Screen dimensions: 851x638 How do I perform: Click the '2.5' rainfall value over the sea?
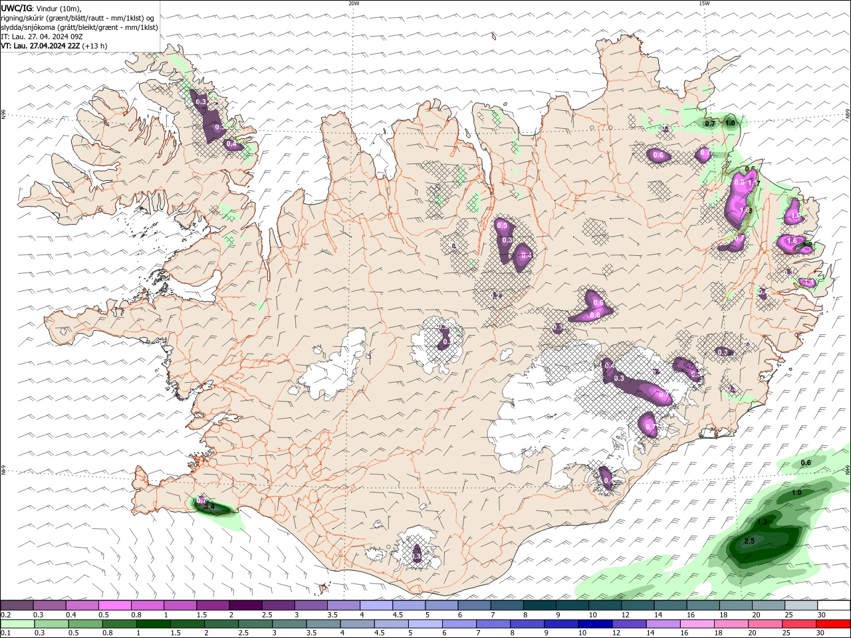pos(749,541)
